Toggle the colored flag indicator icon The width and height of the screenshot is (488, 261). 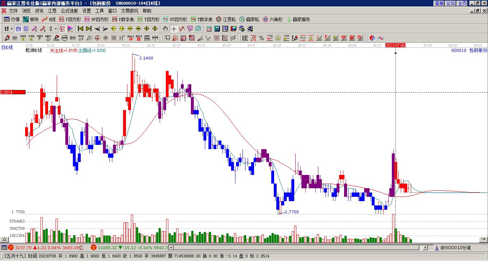coord(70,29)
